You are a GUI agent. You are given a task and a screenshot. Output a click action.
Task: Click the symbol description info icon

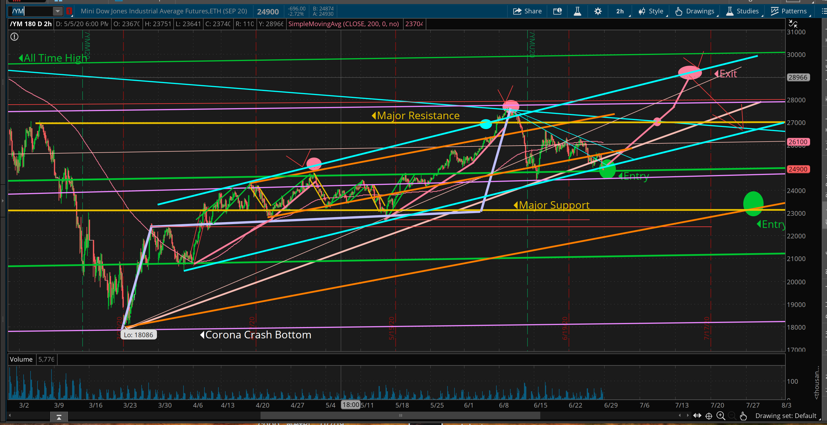[557, 11]
